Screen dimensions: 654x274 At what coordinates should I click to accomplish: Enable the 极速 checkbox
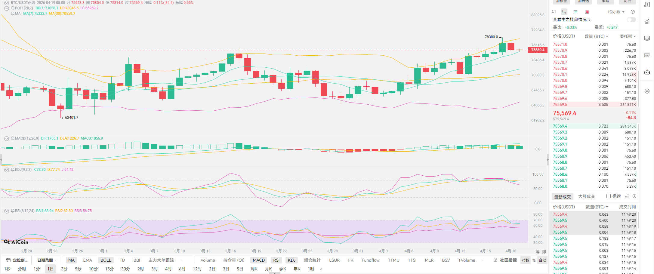click(609, 196)
